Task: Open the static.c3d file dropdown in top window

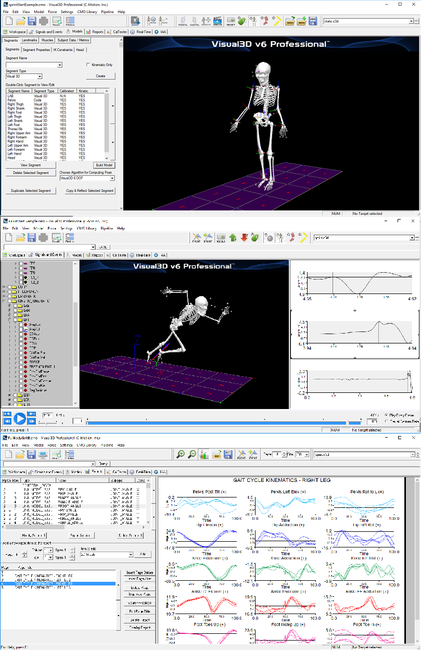Action: [411, 21]
